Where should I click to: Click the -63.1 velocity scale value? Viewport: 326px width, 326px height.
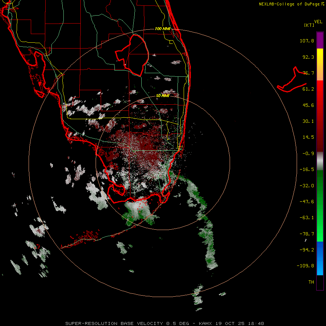pos(307,218)
